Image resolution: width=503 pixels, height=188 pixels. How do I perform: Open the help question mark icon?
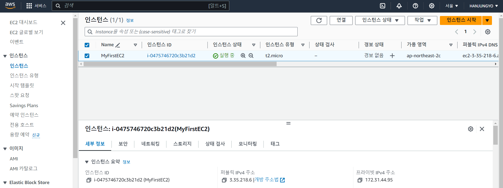pyautogui.click(x=415, y=6)
